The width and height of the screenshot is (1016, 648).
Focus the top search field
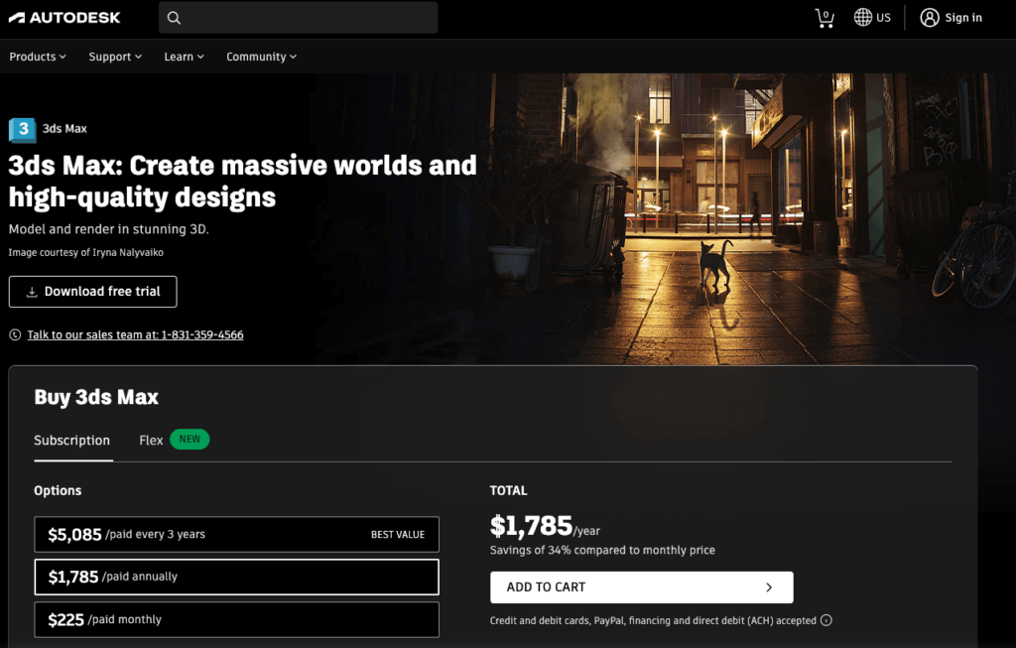(x=298, y=18)
